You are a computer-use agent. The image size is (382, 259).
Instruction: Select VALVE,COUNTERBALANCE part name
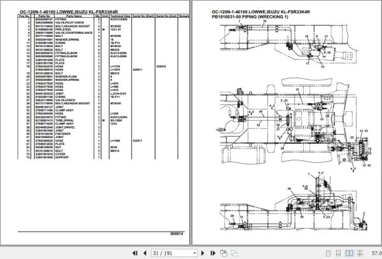(x=74, y=32)
